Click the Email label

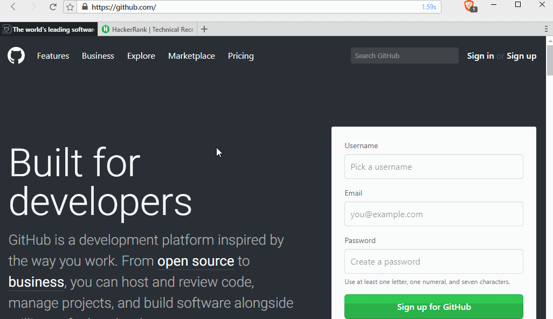[x=354, y=193]
